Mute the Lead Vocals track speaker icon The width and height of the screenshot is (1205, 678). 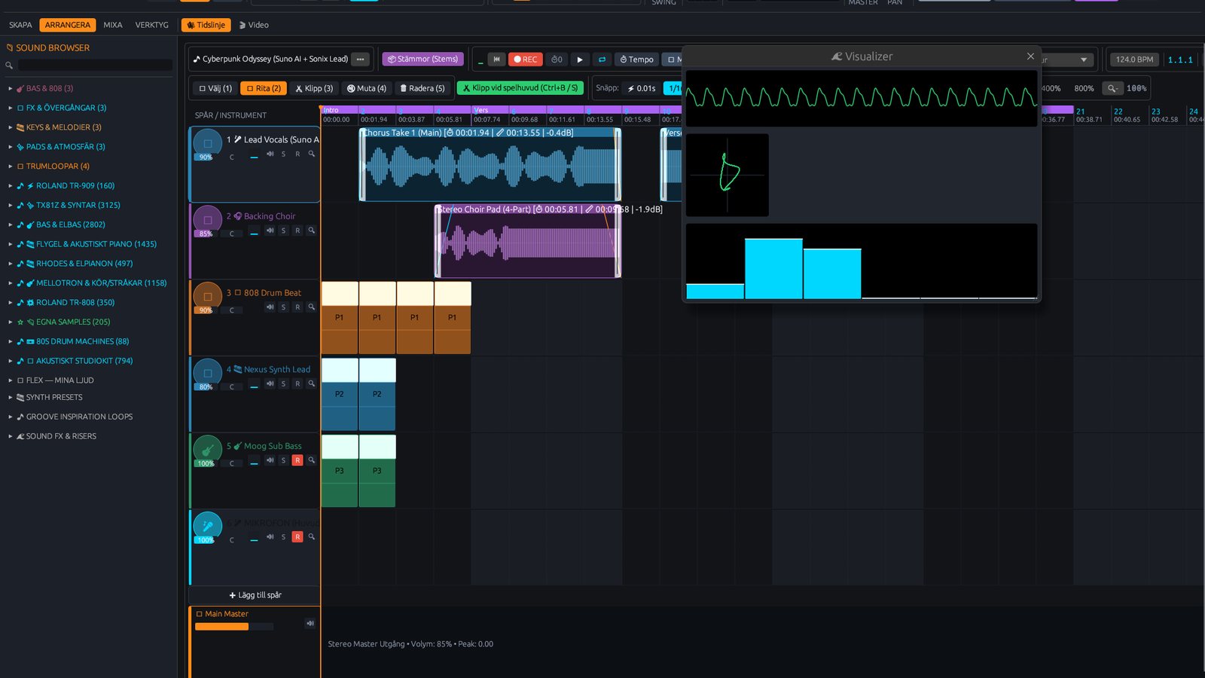click(270, 154)
